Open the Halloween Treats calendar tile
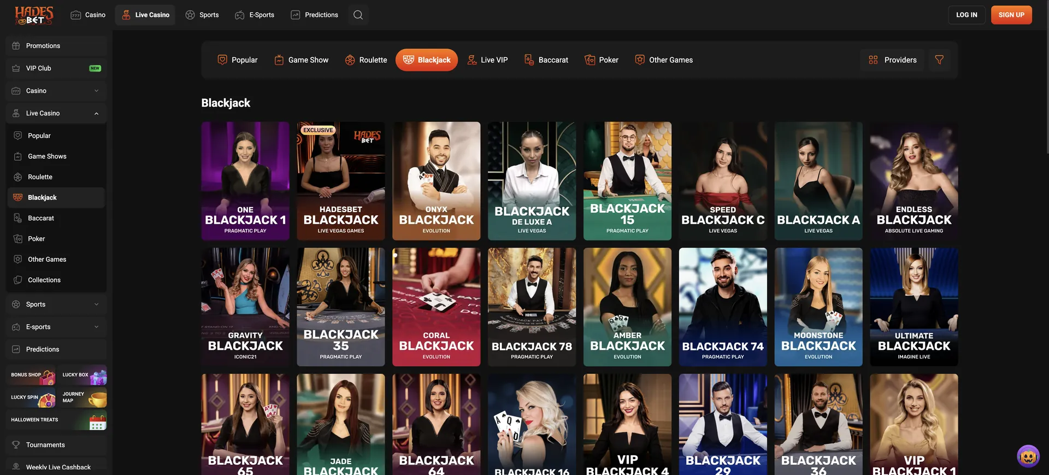Viewport: 1049px width, 475px height. point(56,420)
